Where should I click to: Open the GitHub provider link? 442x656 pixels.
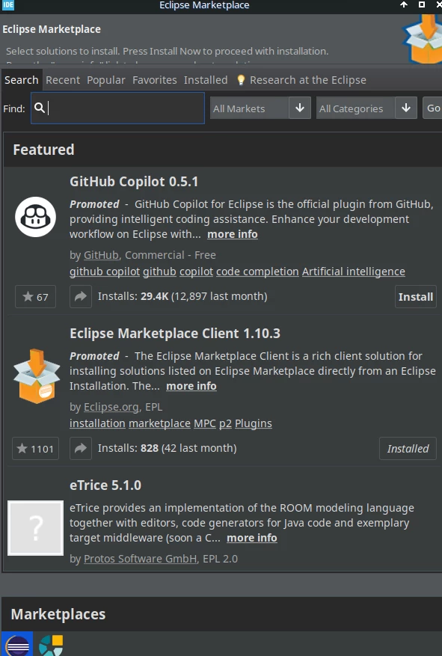(x=101, y=255)
